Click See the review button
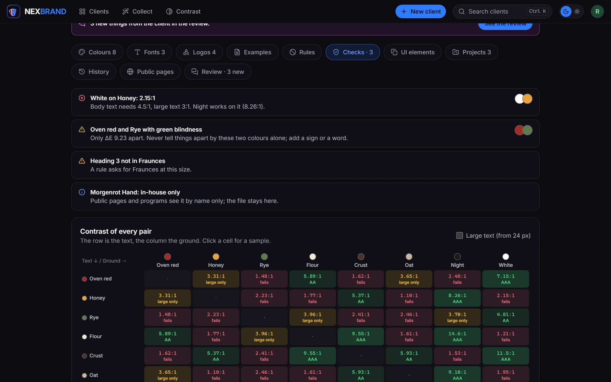The width and height of the screenshot is (611, 382). [x=505, y=25]
